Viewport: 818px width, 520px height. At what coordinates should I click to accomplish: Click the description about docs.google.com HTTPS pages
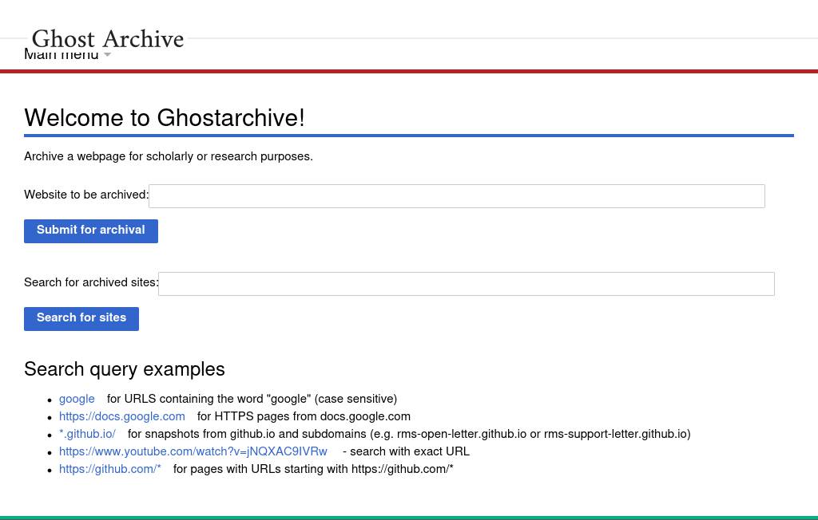304,417
